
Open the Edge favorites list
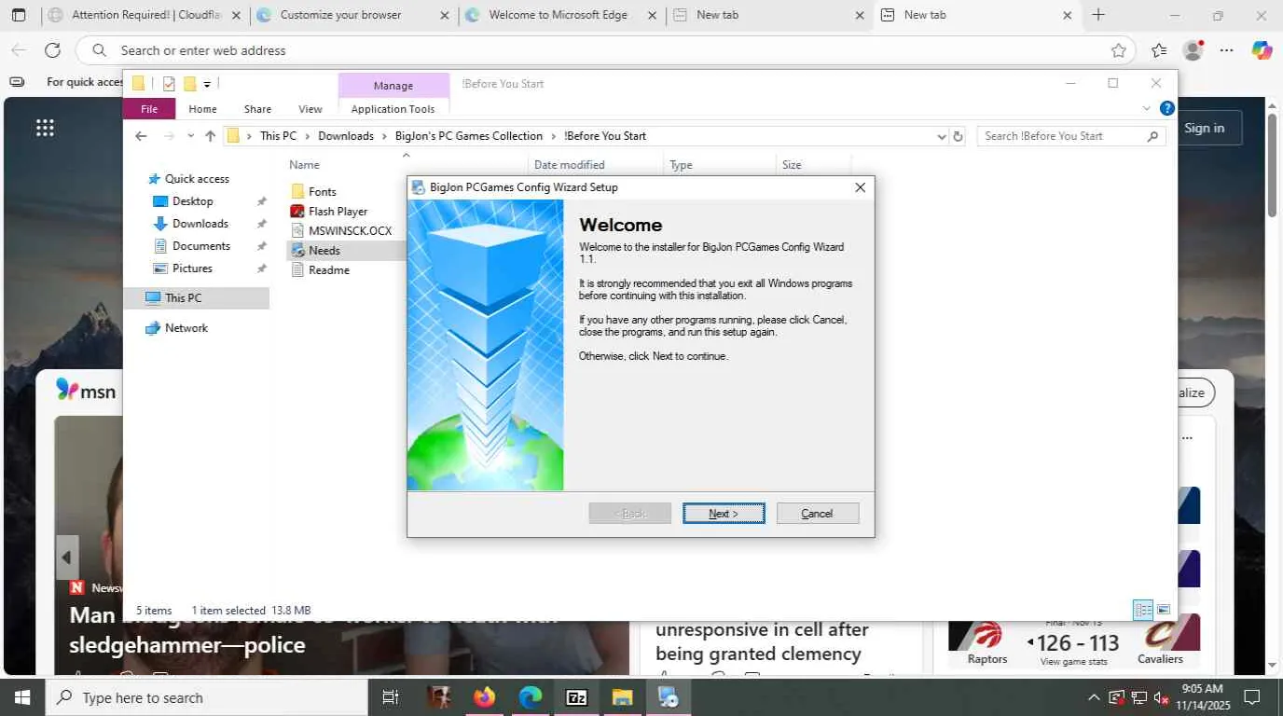coord(1159,50)
